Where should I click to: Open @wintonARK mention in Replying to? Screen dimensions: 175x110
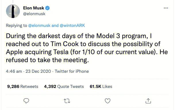(x=72, y=25)
